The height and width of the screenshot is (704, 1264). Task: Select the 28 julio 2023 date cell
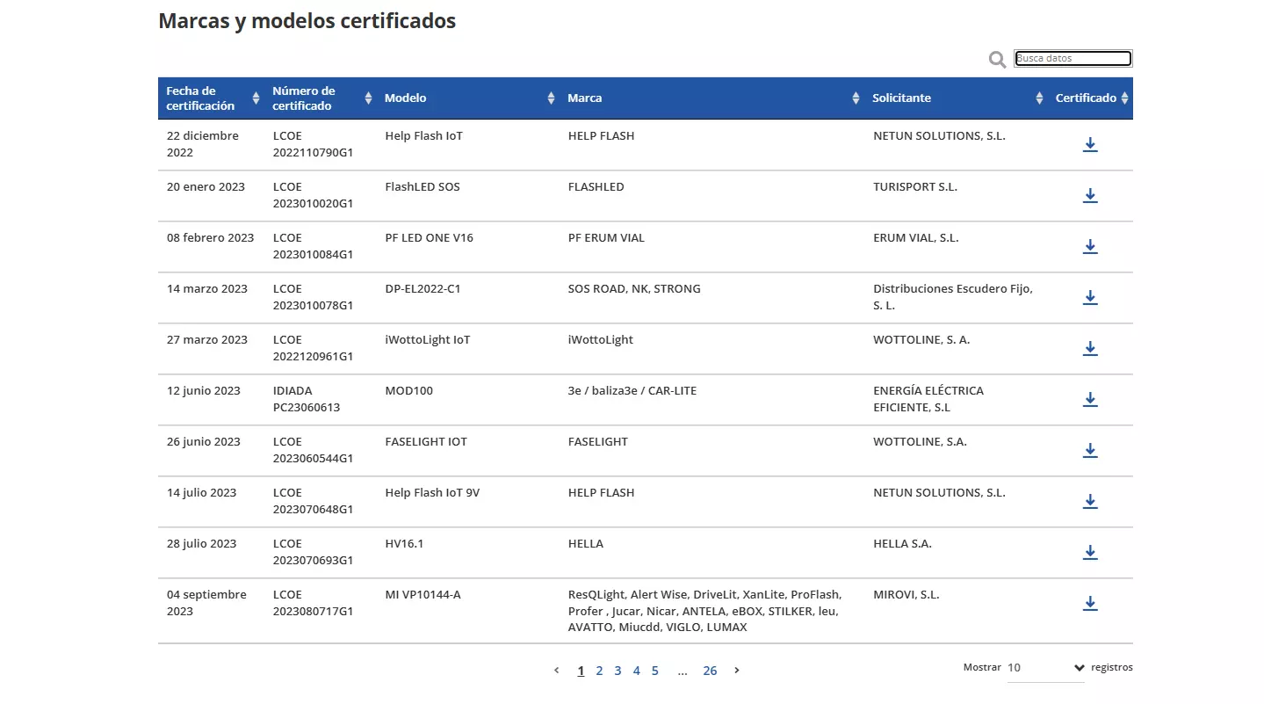(x=202, y=544)
